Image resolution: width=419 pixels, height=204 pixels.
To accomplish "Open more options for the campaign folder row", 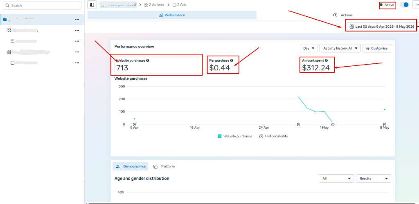I will 77,20.
